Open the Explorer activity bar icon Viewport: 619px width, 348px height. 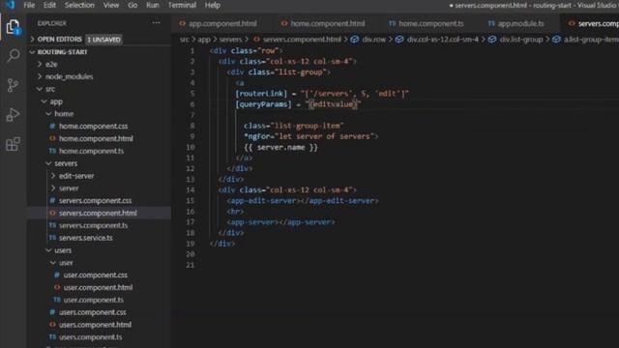point(13,27)
